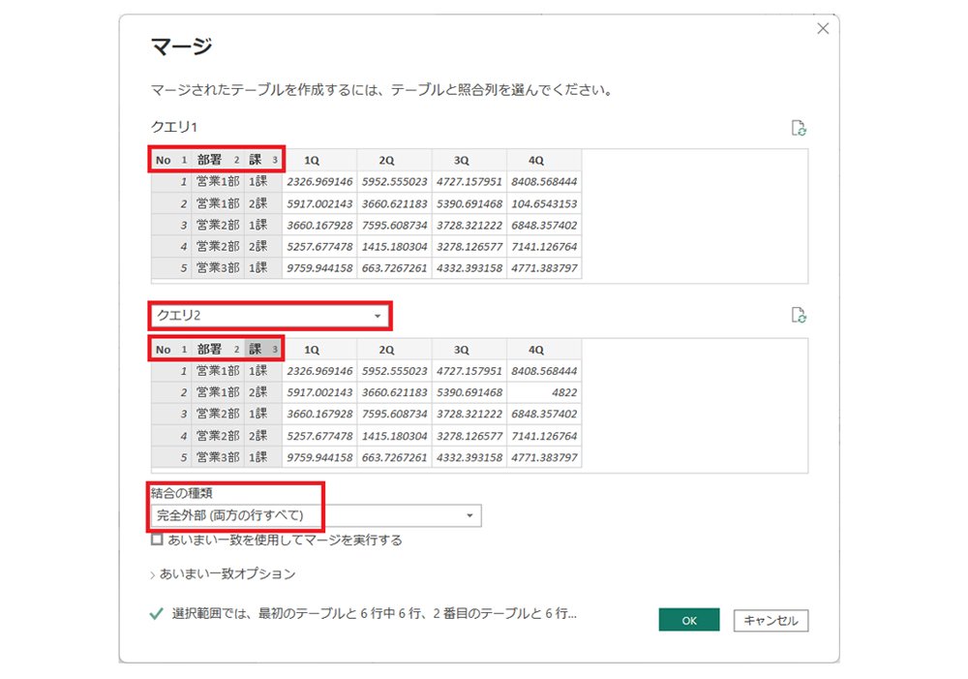
Task: Select the 課 column header in クエリ2 table
Action: point(263,349)
